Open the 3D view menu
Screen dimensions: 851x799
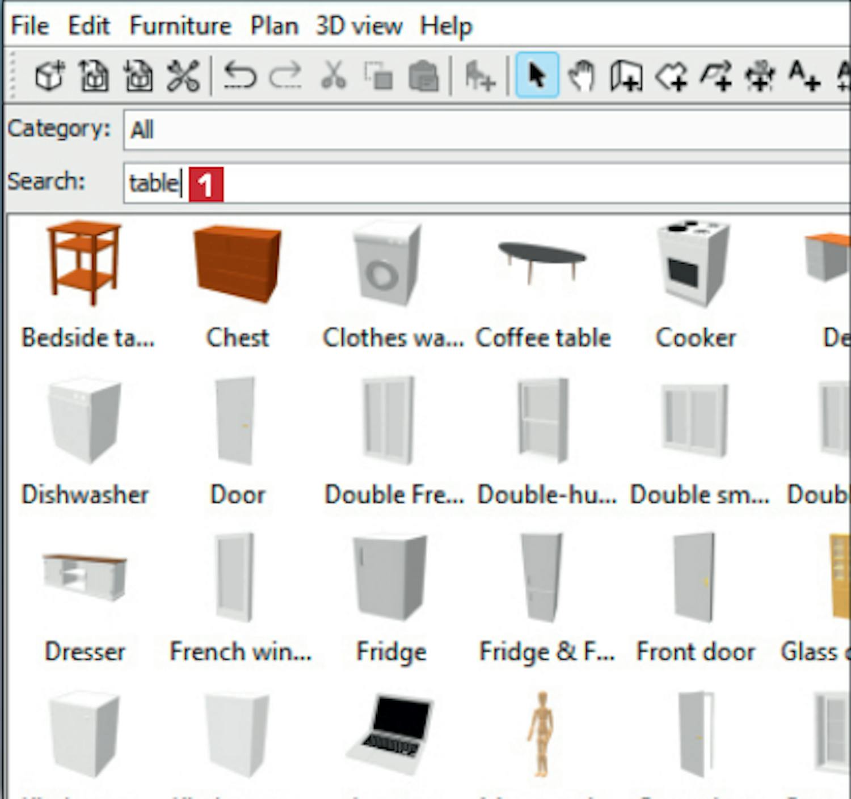click(359, 26)
